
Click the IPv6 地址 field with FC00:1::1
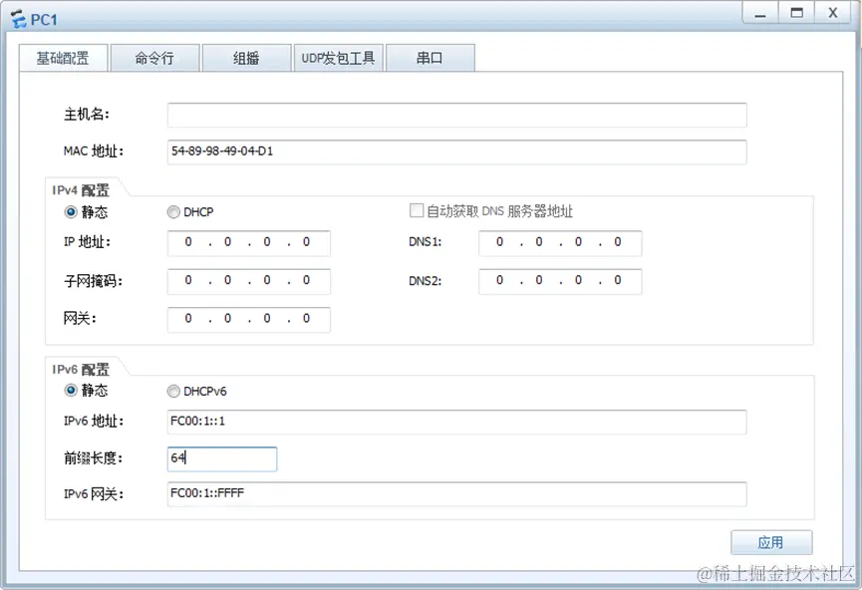coord(456,422)
